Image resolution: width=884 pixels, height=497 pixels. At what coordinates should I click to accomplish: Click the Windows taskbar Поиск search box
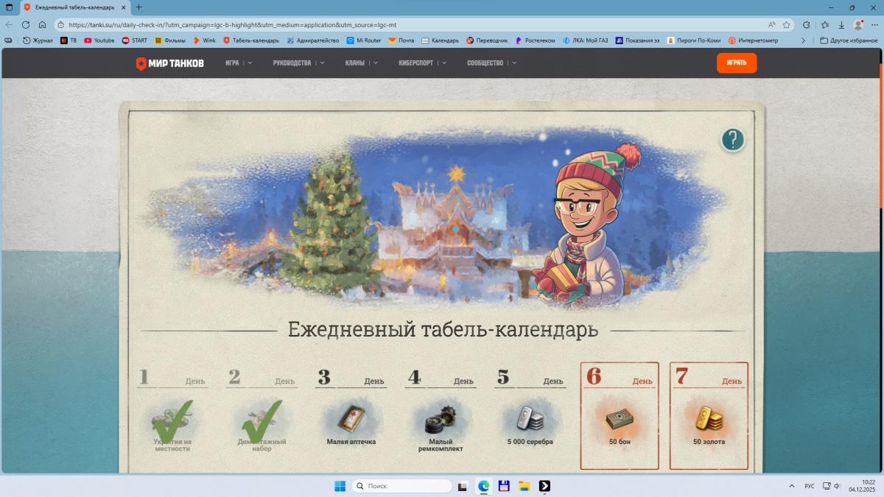[401, 486]
